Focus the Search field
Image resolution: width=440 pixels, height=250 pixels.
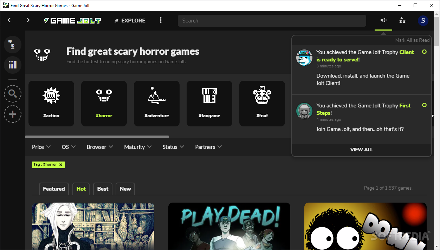click(272, 21)
